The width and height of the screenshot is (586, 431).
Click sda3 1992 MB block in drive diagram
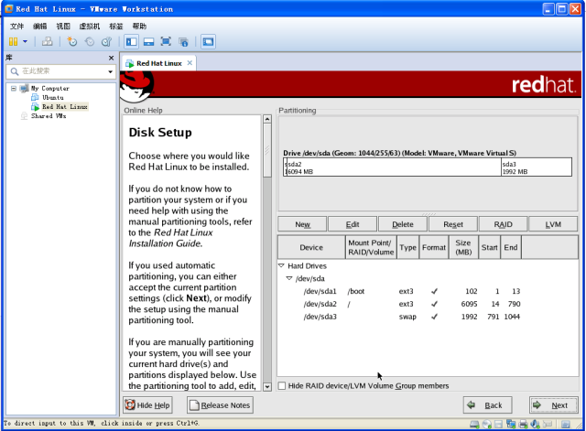click(x=537, y=167)
